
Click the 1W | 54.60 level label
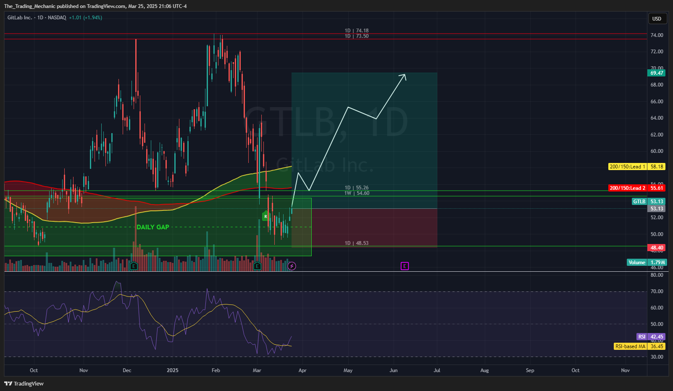[357, 193]
